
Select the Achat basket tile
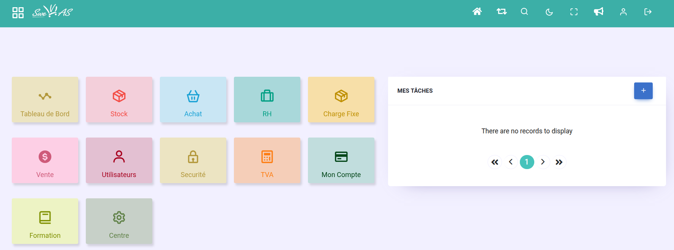[193, 100]
